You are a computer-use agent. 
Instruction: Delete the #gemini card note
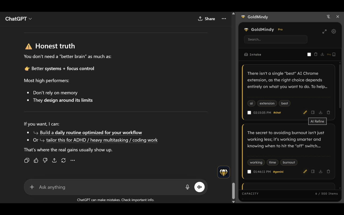coord(328,171)
